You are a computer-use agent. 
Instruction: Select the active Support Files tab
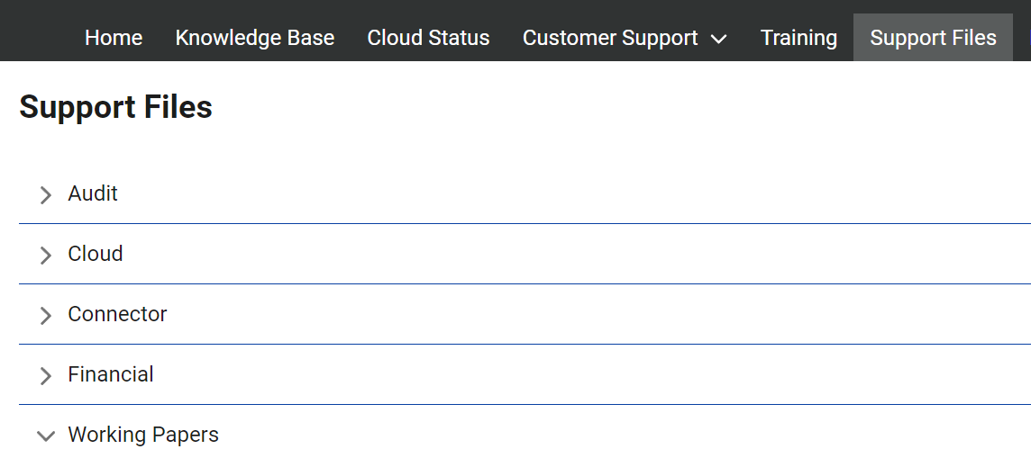[x=933, y=38]
